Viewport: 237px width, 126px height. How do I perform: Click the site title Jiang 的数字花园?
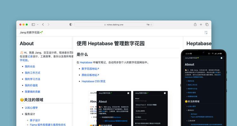[x=31, y=32]
